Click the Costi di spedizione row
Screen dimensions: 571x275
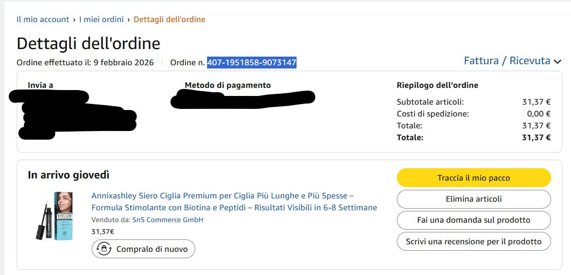click(473, 114)
